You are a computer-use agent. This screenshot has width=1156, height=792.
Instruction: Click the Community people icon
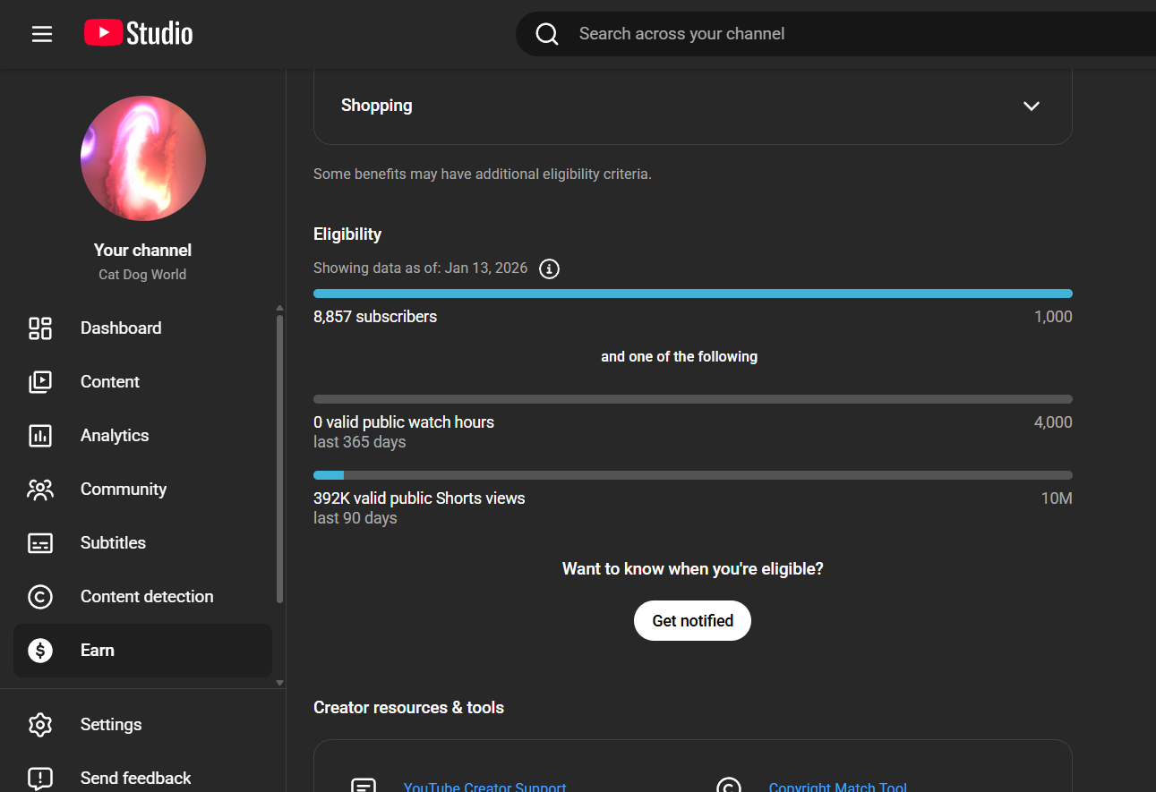click(x=40, y=490)
